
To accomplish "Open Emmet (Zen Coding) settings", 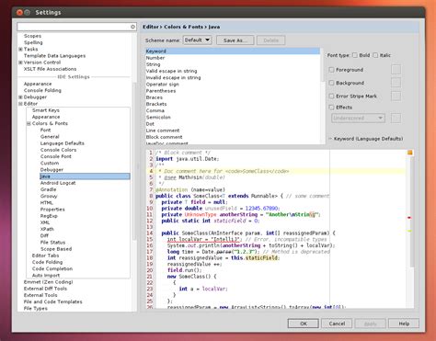I will pyautogui.click(x=49, y=282).
